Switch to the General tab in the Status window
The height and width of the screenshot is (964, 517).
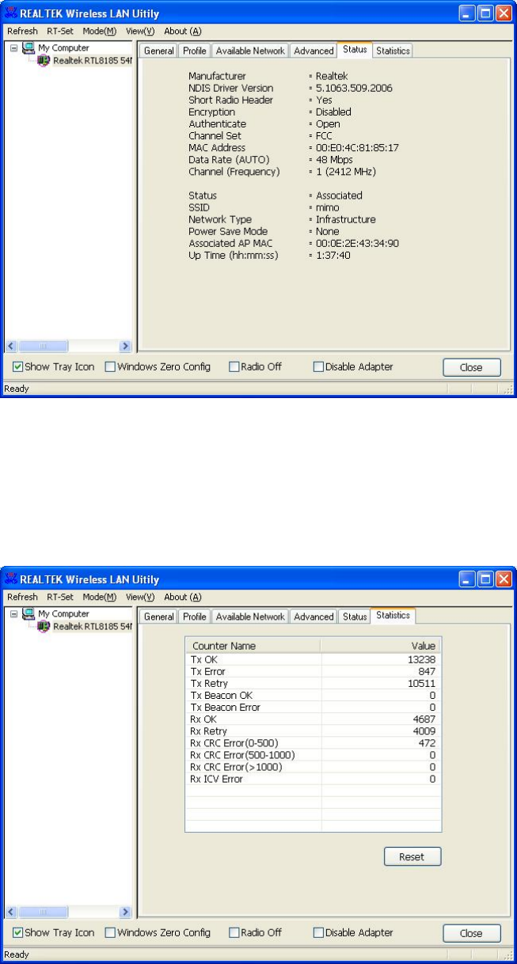(x=159, y=51)
